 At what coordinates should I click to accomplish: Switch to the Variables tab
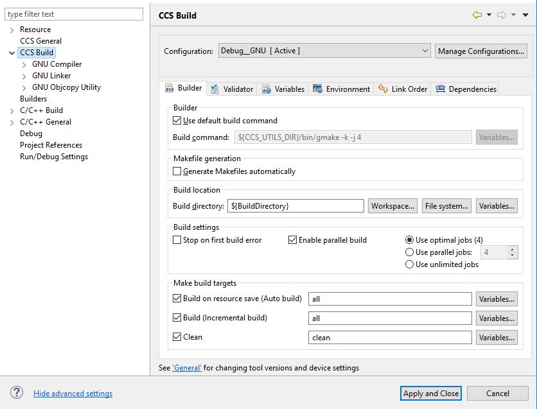pos(283,89)
